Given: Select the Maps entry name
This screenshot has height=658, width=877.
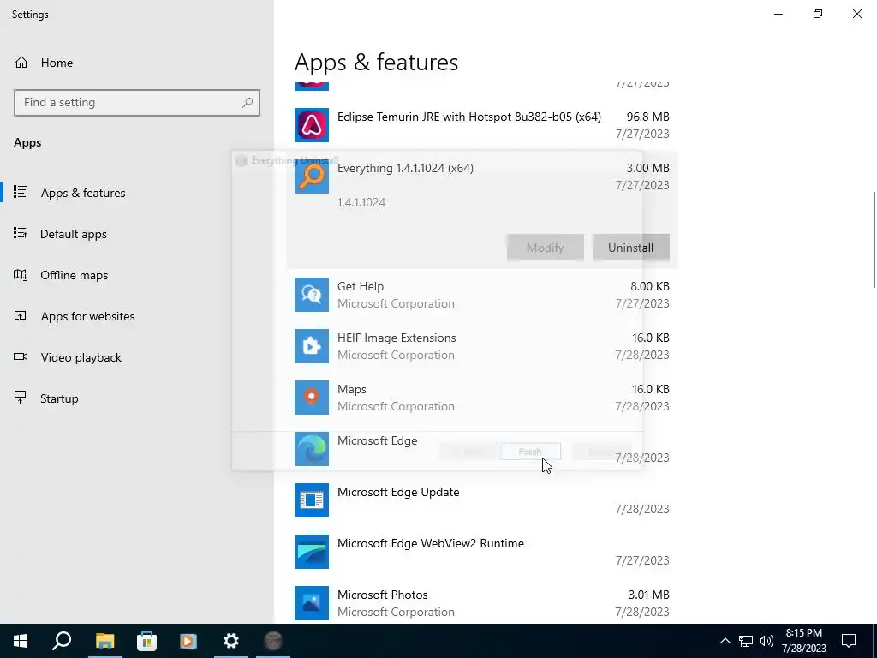Looking at the screenshot, I should point(352,390).
